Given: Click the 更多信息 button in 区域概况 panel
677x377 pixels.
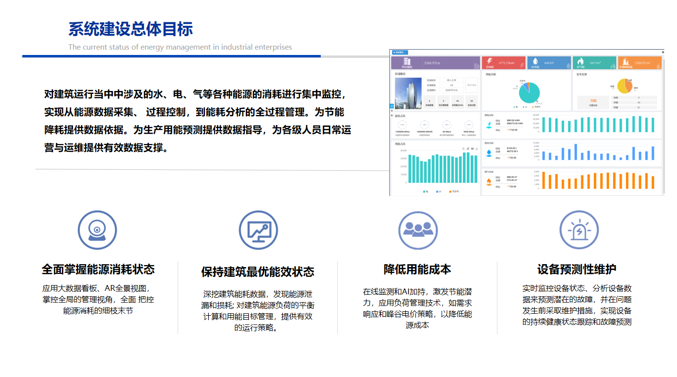Looking at the screenshot, I should pos(471,84).
